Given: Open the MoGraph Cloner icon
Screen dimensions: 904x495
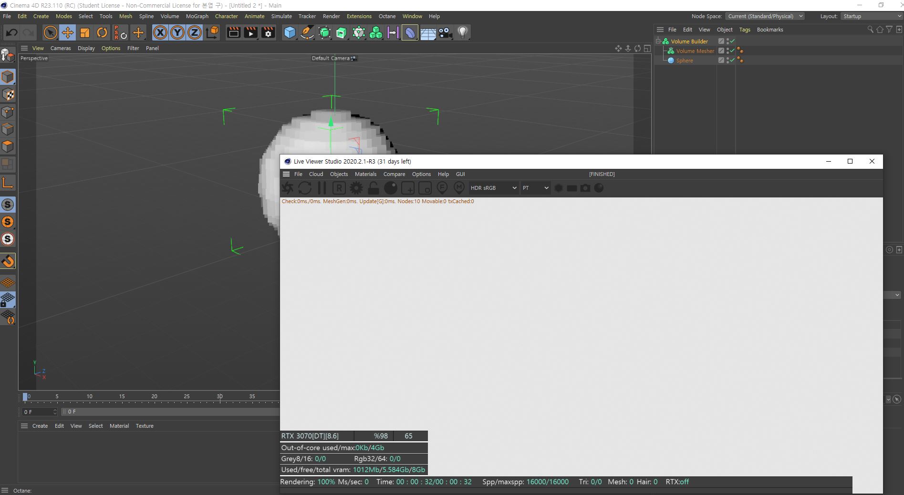Looking at the screenshot, I should click(x=359, y=32).
